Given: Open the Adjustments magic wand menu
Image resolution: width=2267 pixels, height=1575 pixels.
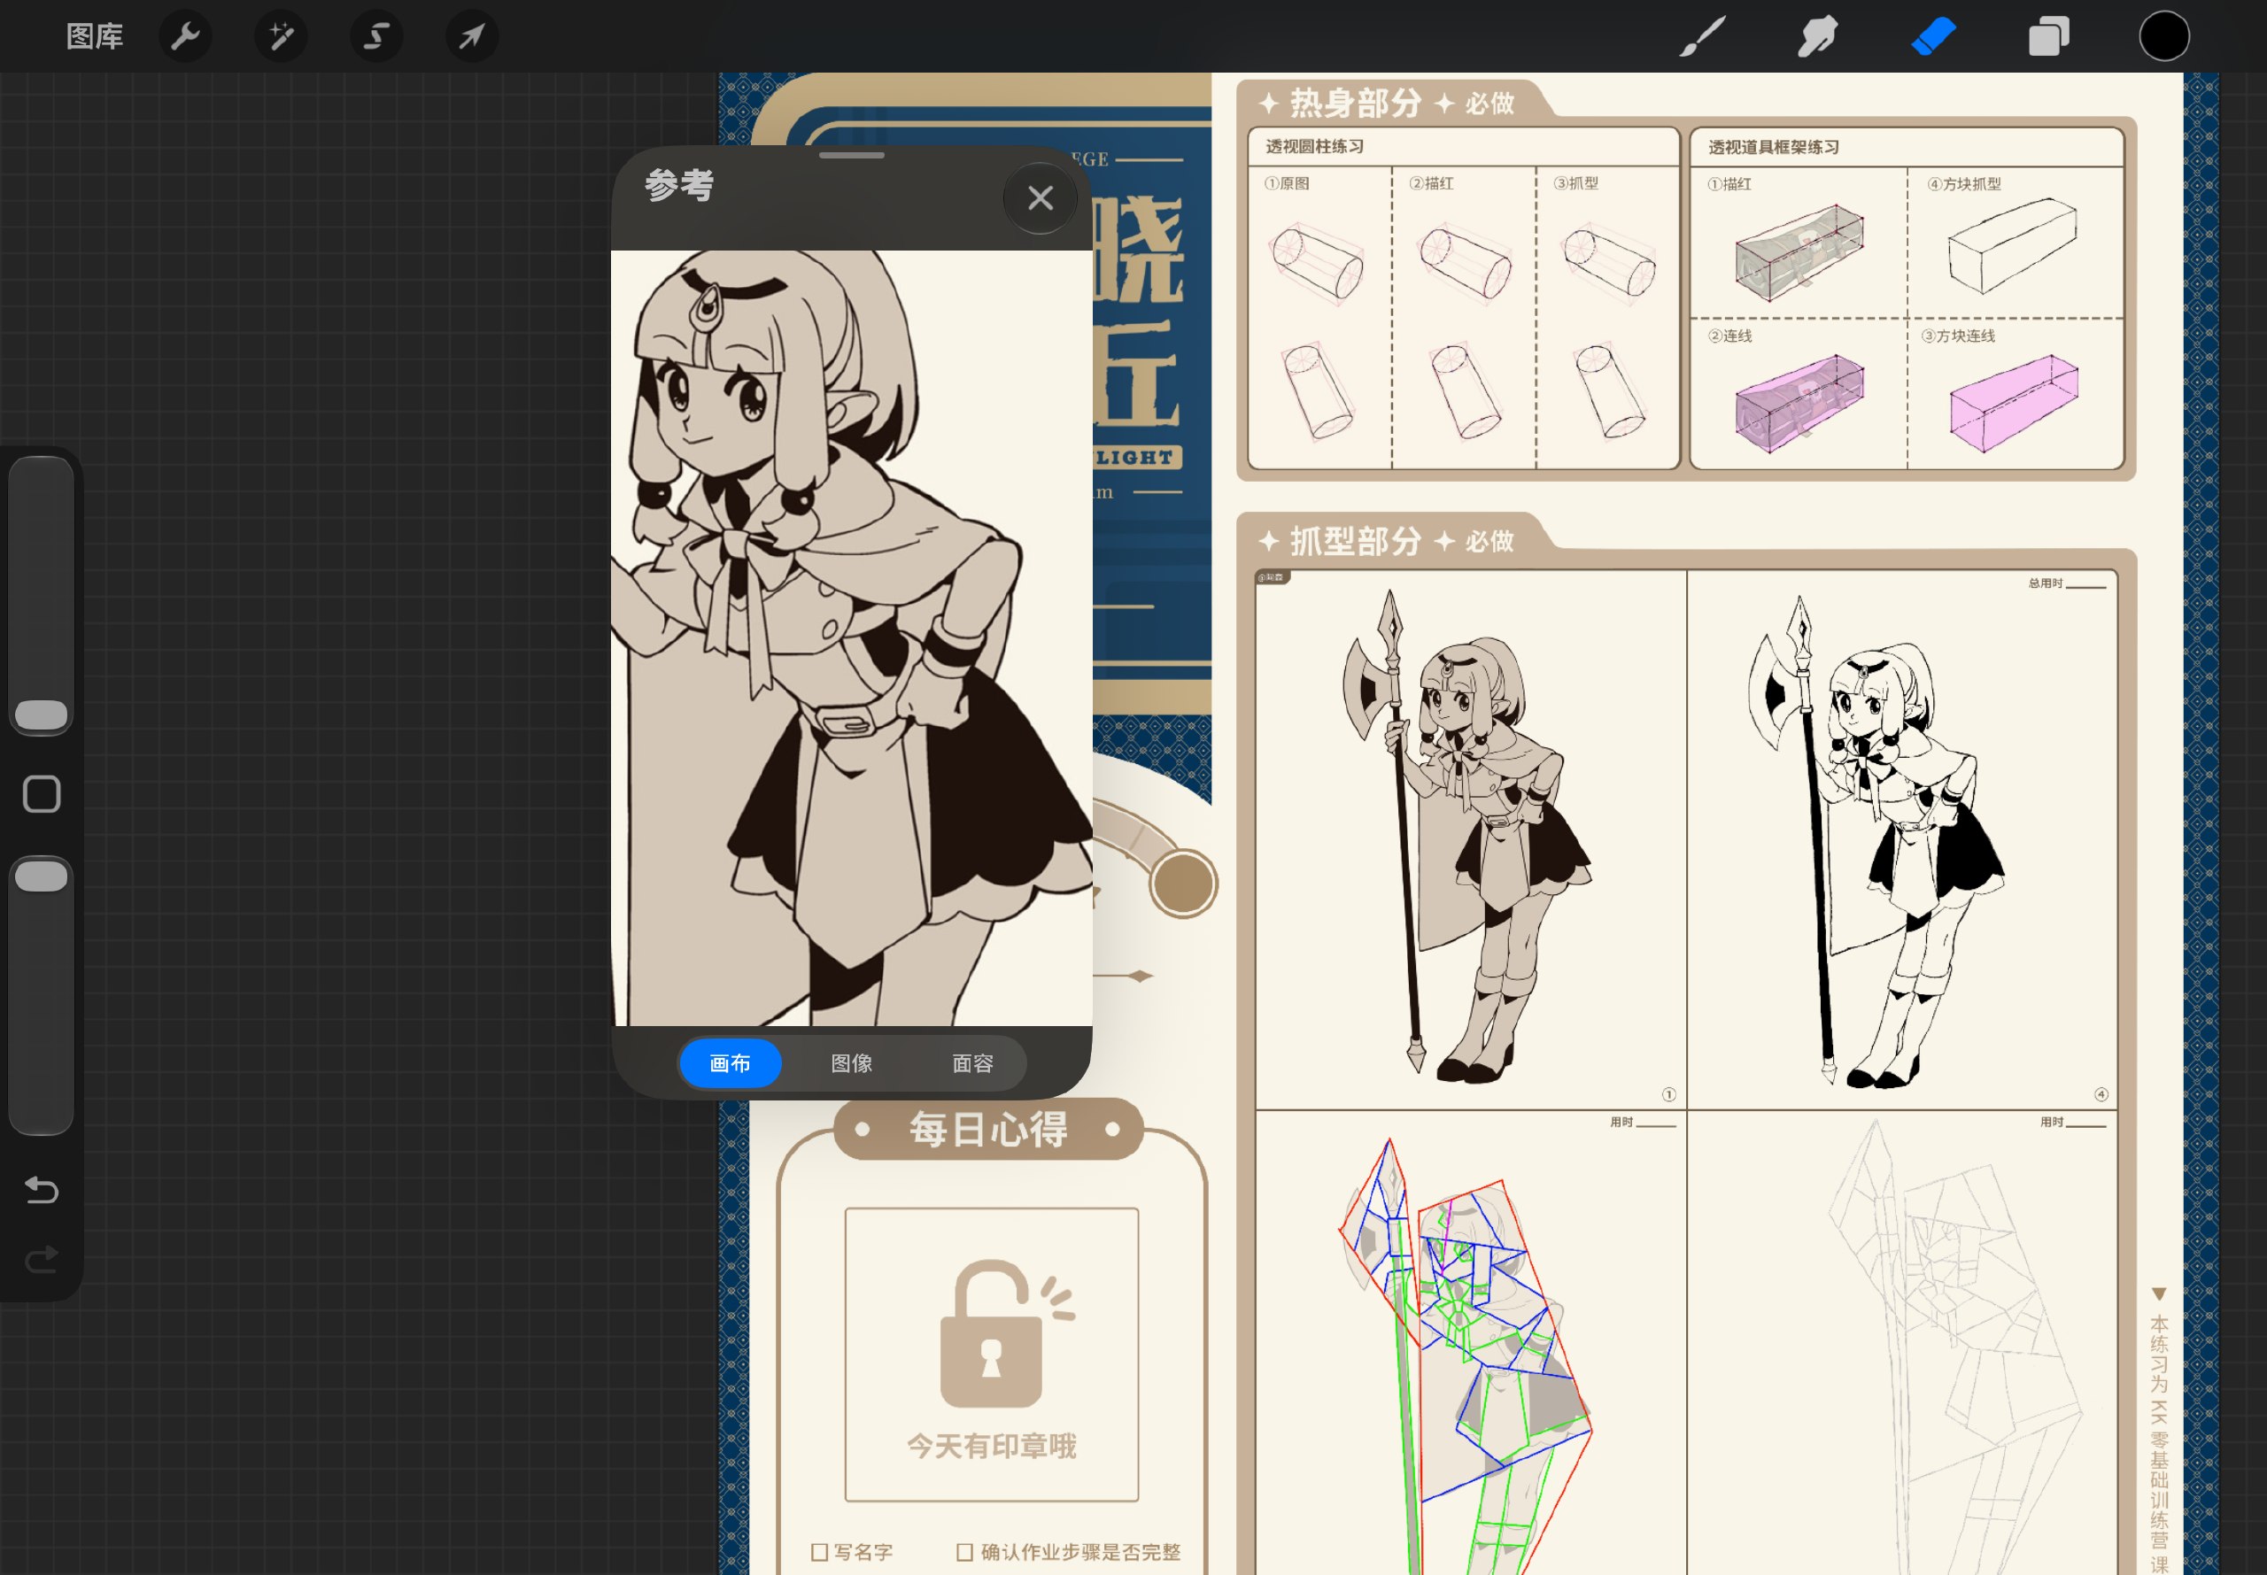Looking at the screenshot, I should pyautogui.click(x=282, y=36).
